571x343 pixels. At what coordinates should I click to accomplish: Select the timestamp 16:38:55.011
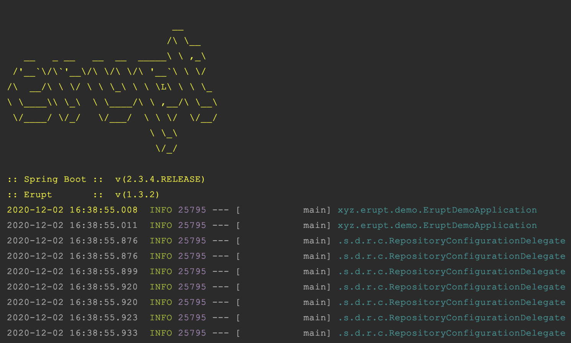(x=103, y=225)
